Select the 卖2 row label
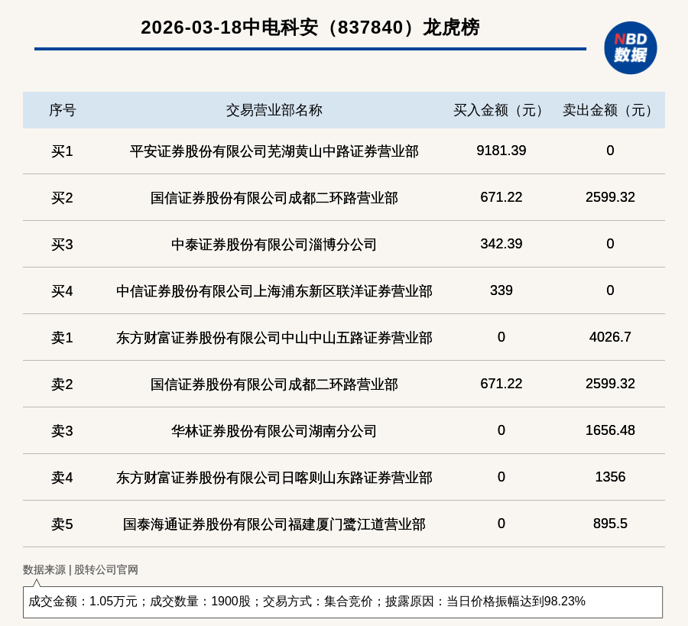688x626 pixels. [63, 384]
